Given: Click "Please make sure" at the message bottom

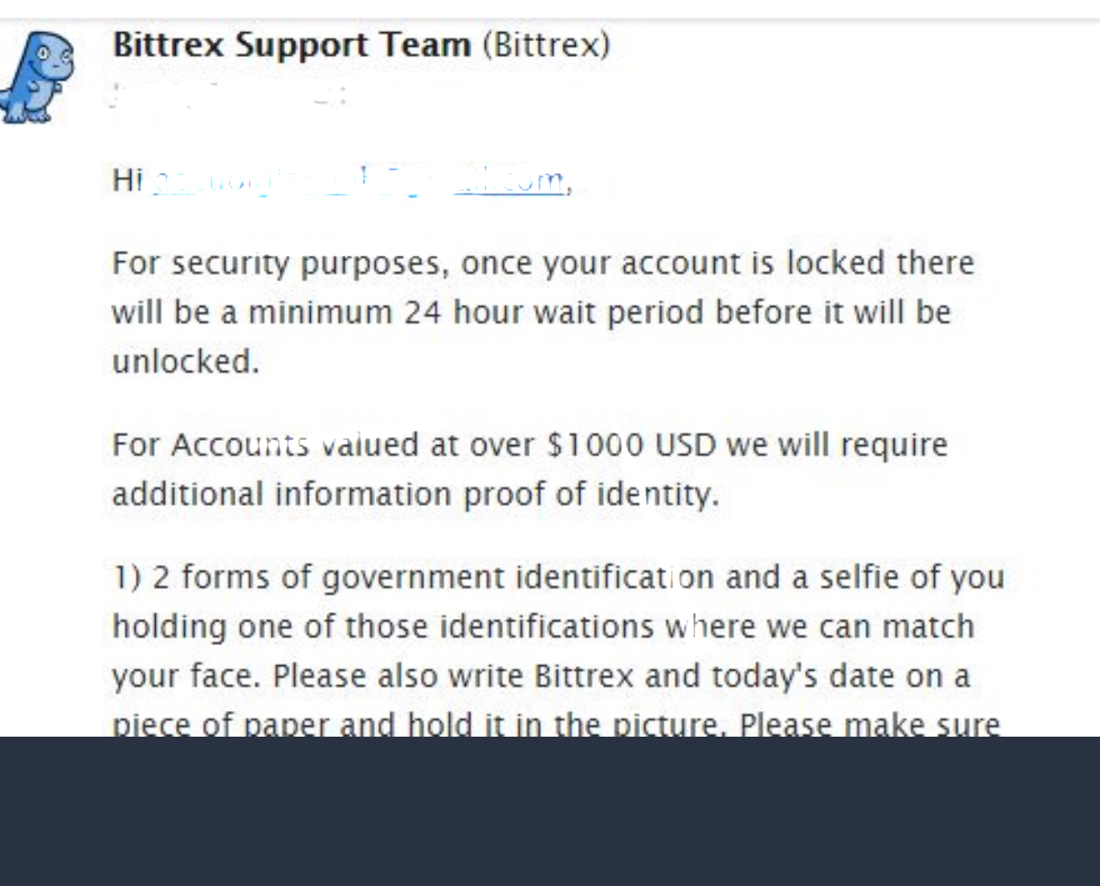Looking at the screenshot, I should tap(869, 725).
